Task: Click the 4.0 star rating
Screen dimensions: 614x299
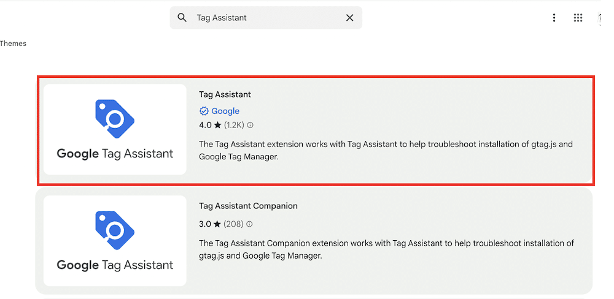Action: (x=210, y=125)
